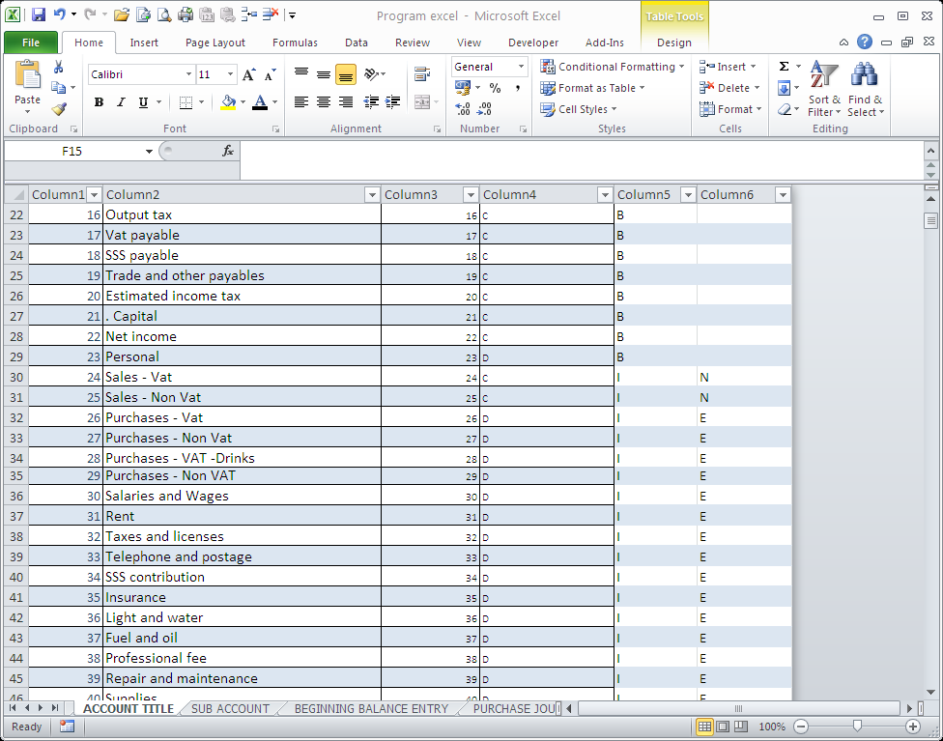Viewport: 943px width, 741px height.
Task: Switch to the Design ribbon tab
Action: 674,43
